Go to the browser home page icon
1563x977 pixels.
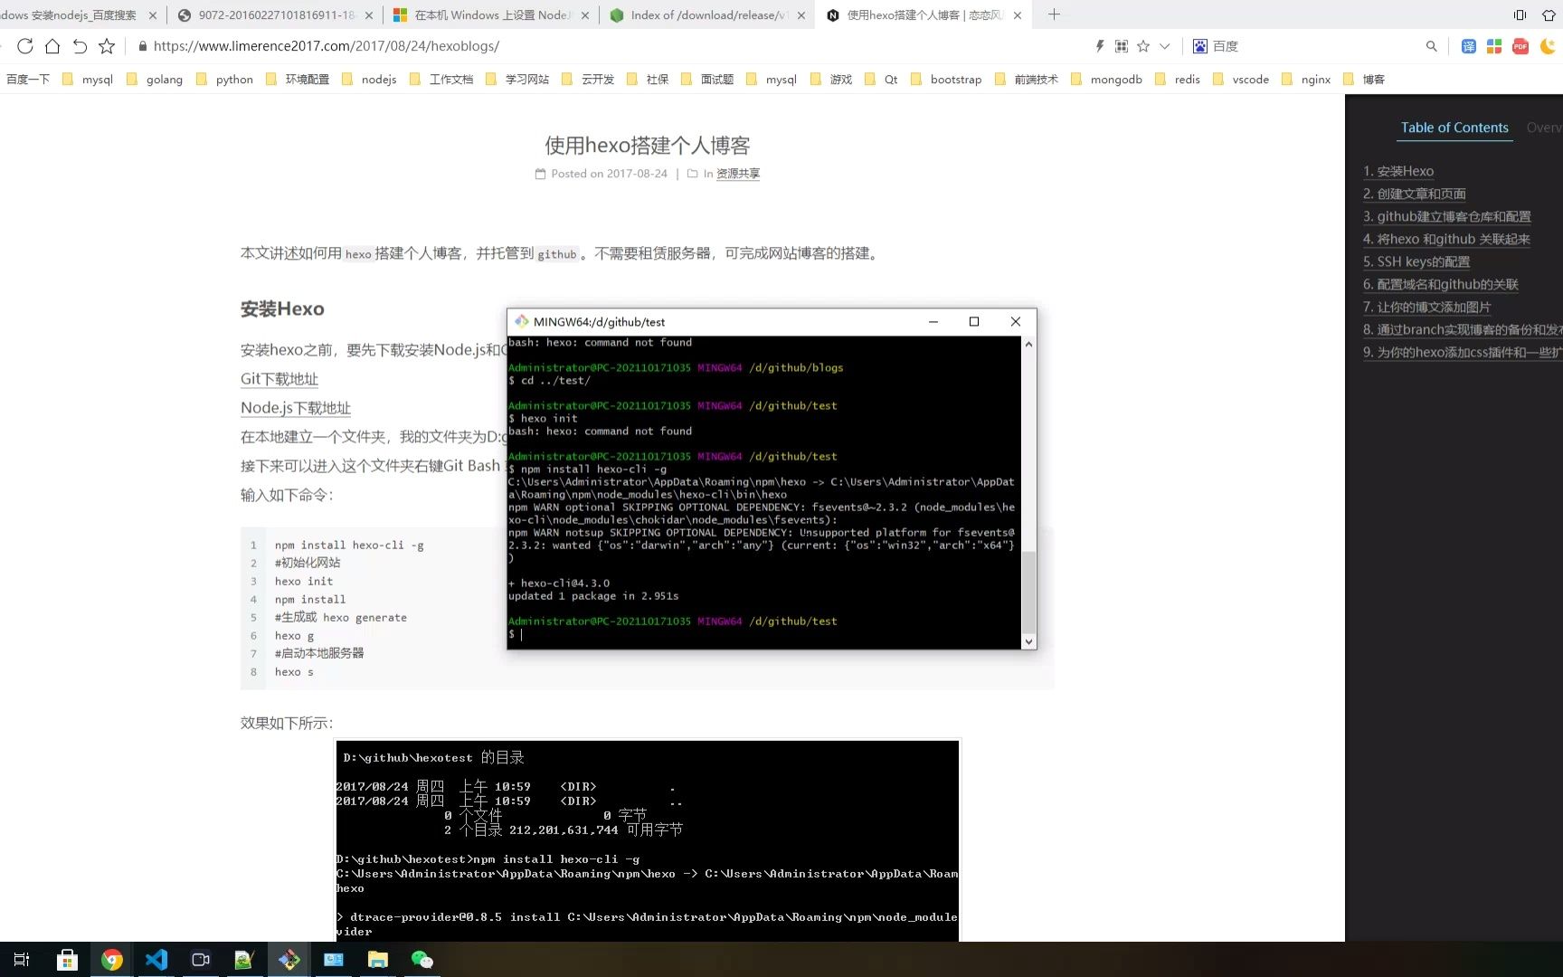52,46
